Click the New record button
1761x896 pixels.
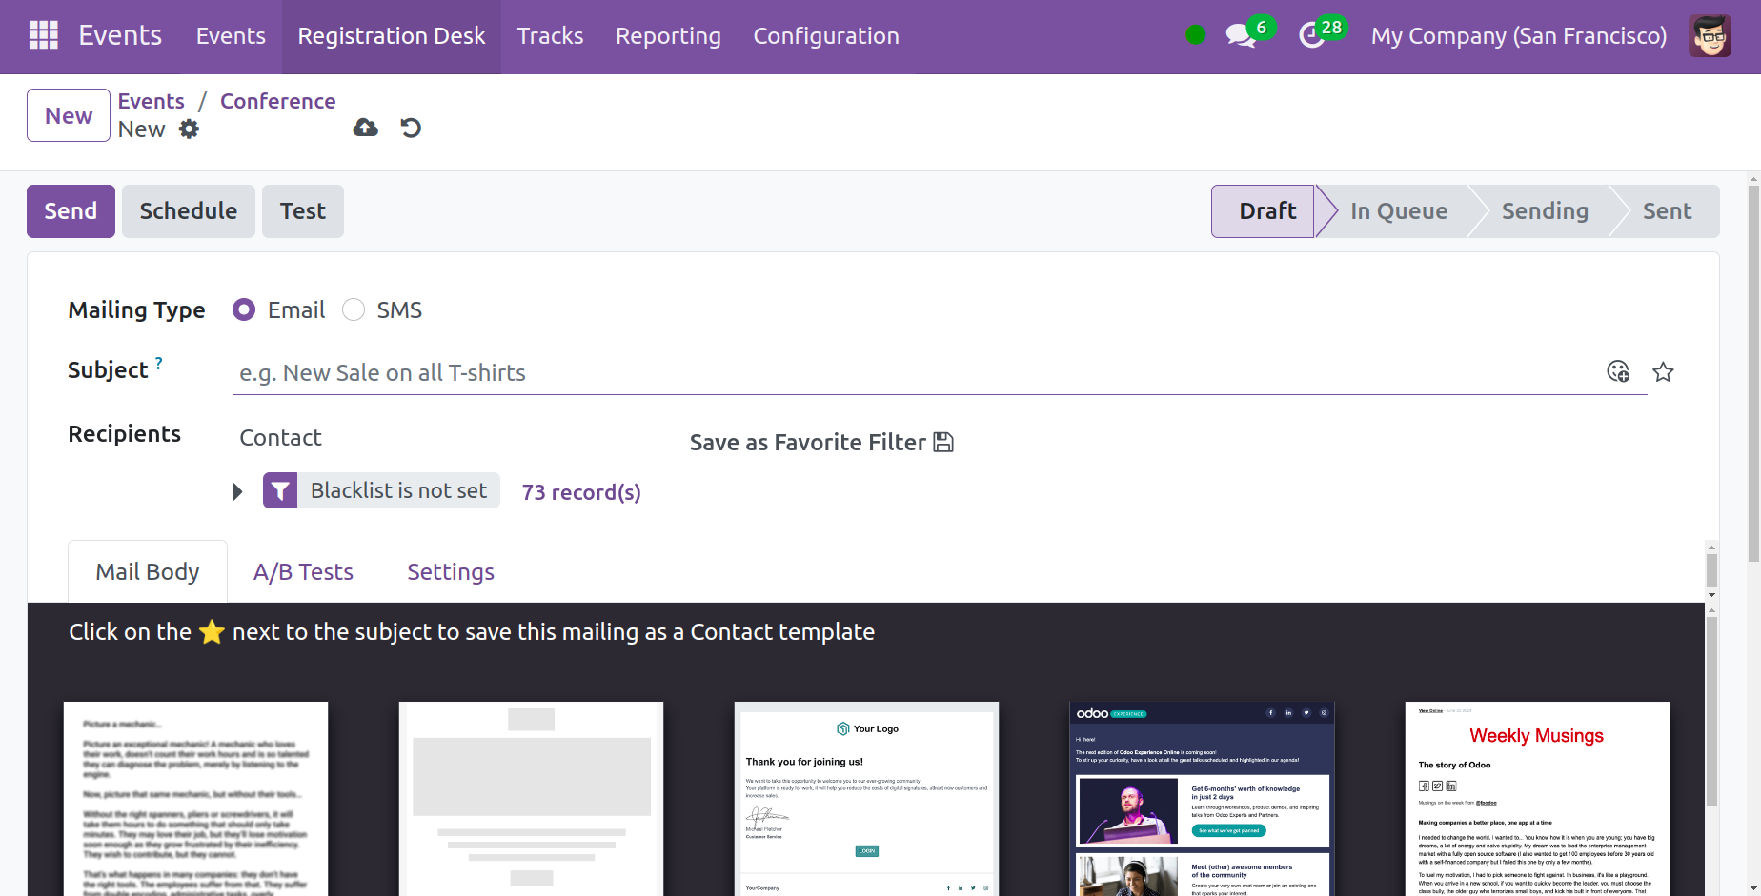point(69,115)
